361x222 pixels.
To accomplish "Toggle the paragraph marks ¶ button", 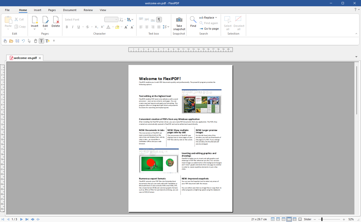I will pyautogui.click(x=159, y=20).
